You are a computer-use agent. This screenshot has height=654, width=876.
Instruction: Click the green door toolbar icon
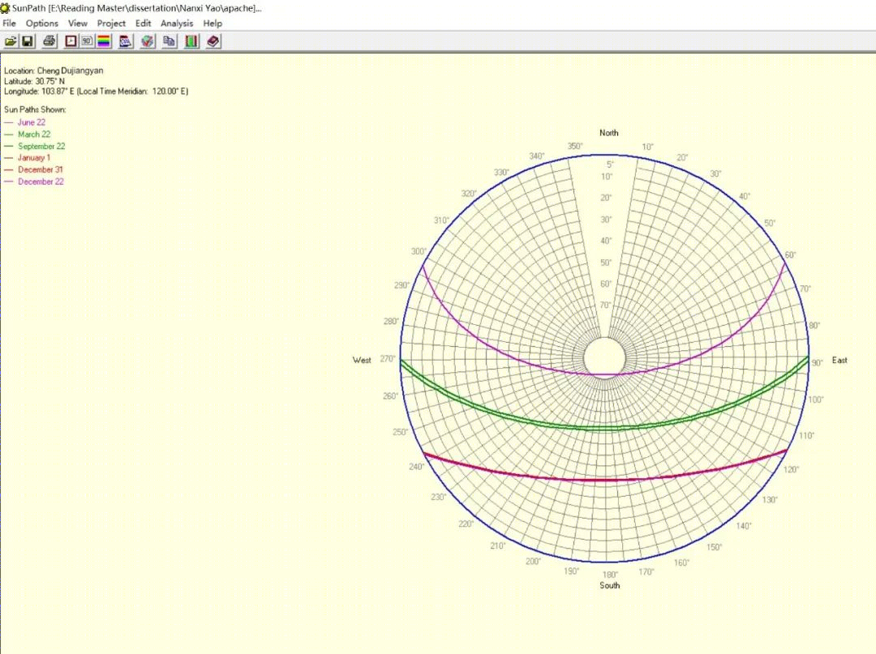point(191,41)
